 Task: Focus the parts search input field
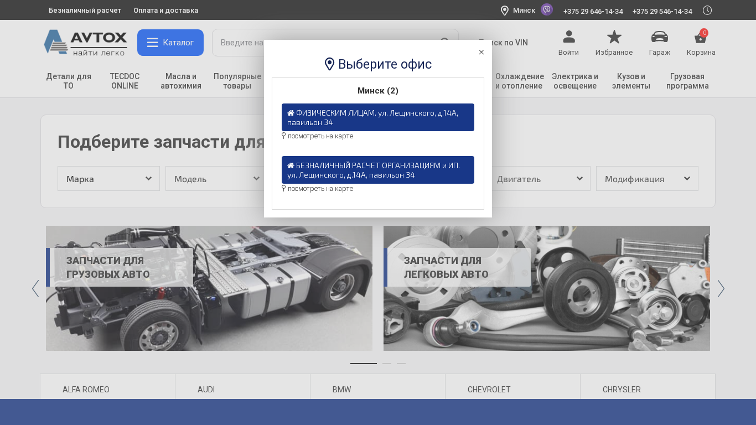click(335, 43)
